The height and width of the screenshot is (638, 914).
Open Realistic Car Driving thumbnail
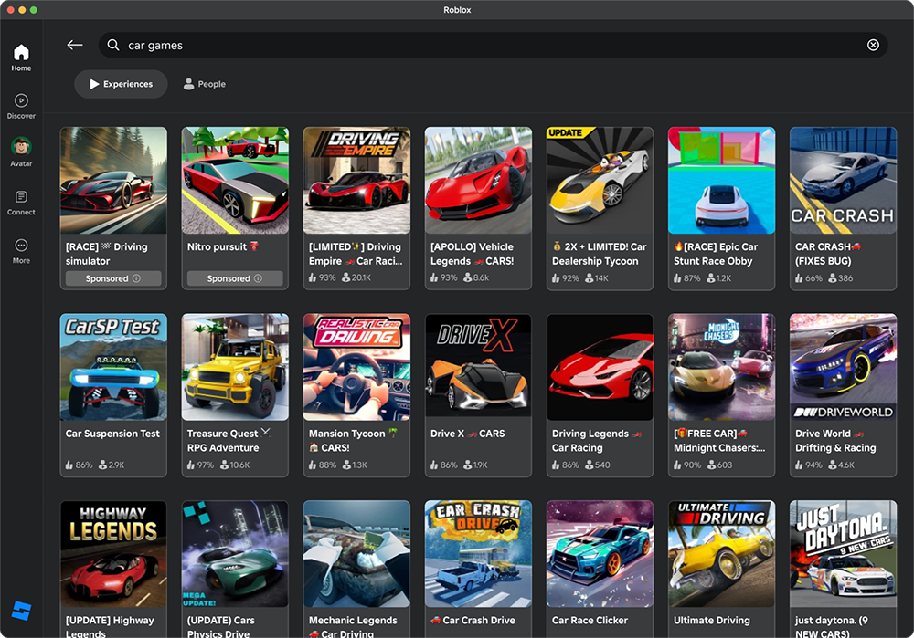click(356, 367)
